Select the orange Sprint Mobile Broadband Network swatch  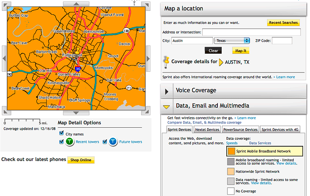point(231,151)
